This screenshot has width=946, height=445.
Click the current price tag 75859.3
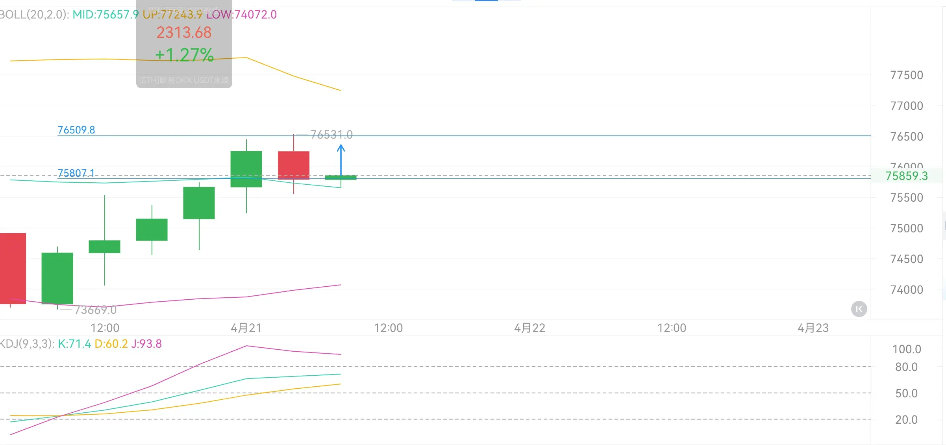point(906,176)
